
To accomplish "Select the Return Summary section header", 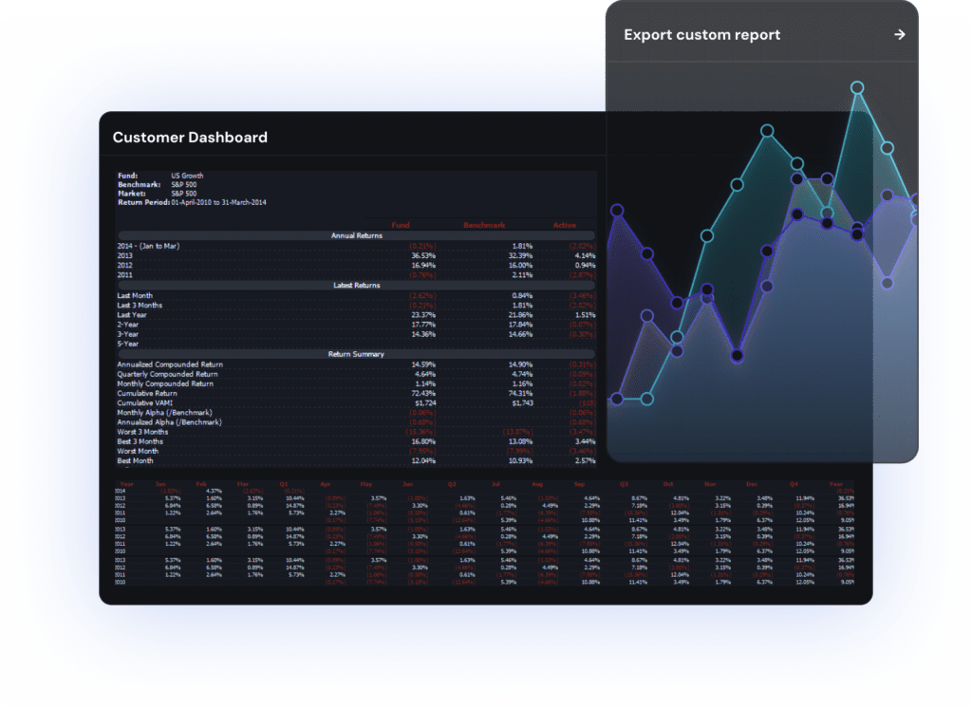I will tap(356, 354).
